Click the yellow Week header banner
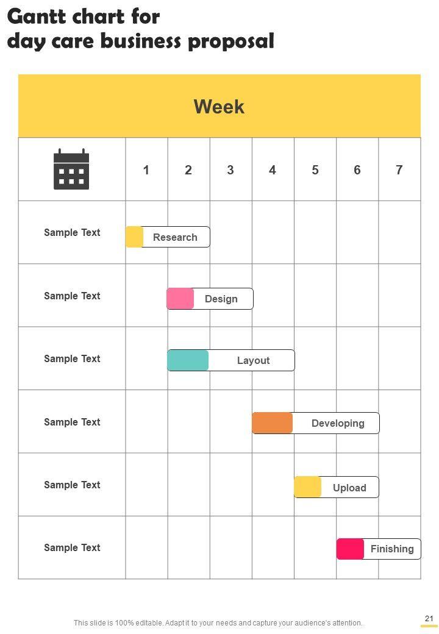 (220, 107)
